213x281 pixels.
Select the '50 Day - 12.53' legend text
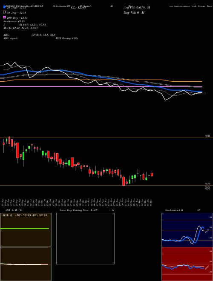click(x=17, y=12)
